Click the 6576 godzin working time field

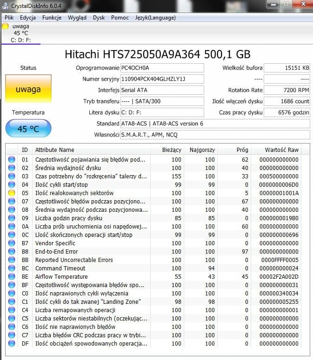coord(287,112)
